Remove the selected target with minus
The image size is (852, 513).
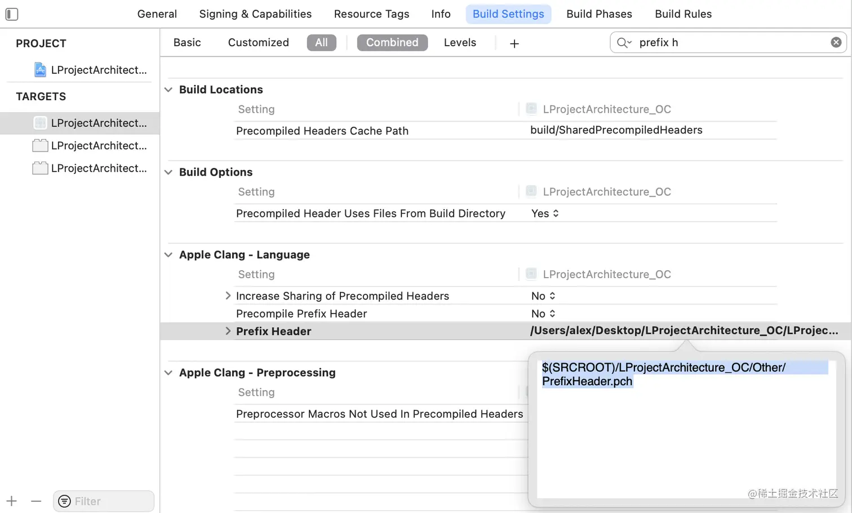pos(36,501)
